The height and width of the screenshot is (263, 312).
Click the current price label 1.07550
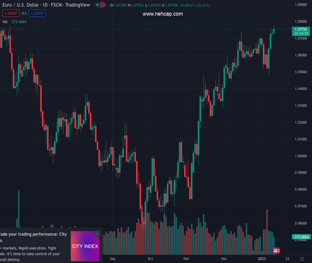point(301,29)
